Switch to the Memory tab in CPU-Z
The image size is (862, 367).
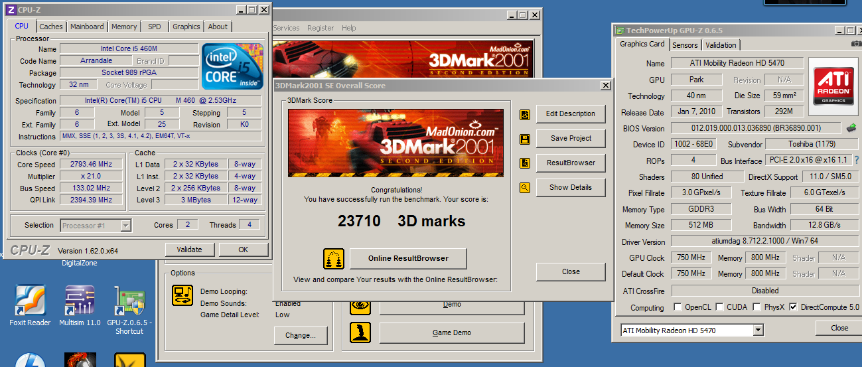(124, 27)
